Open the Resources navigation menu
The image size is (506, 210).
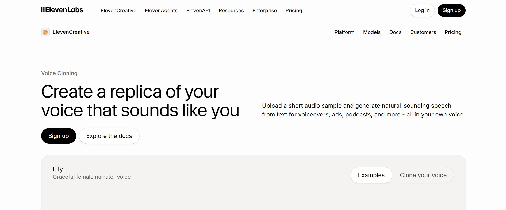click(x=231, y=10)
